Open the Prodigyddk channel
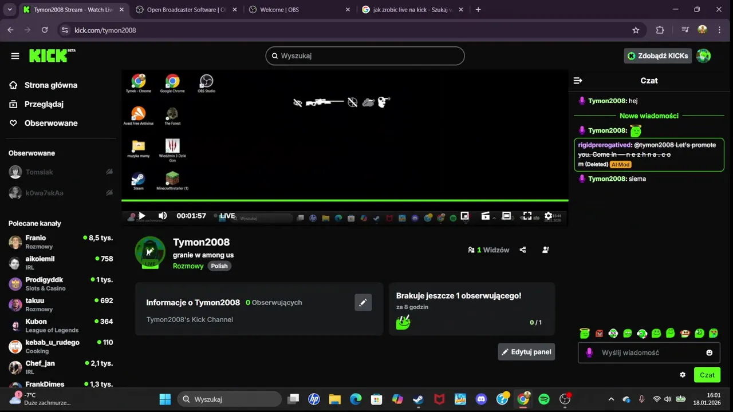 61,284
